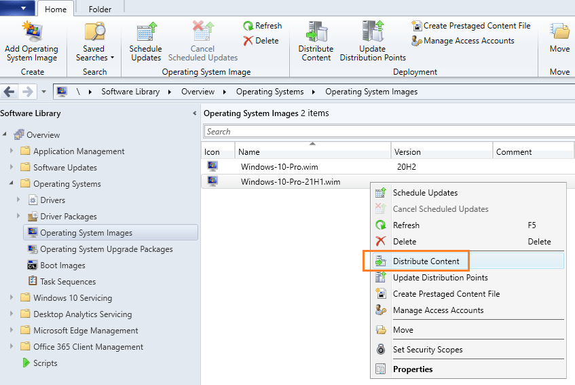Screen dimensions: 575x385
Task: Click the Forward navigation arrow
Action: point(28,91)
